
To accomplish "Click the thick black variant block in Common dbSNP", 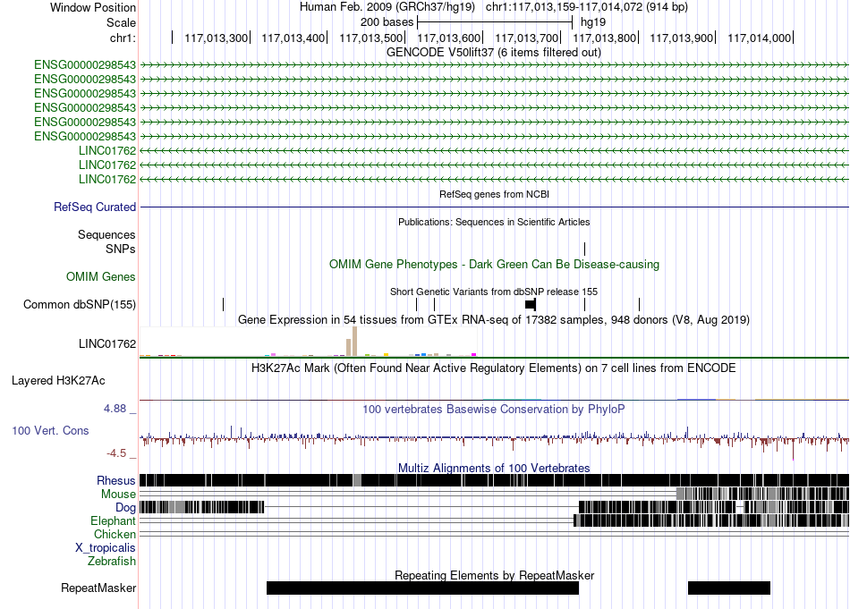I will [531, 304].
